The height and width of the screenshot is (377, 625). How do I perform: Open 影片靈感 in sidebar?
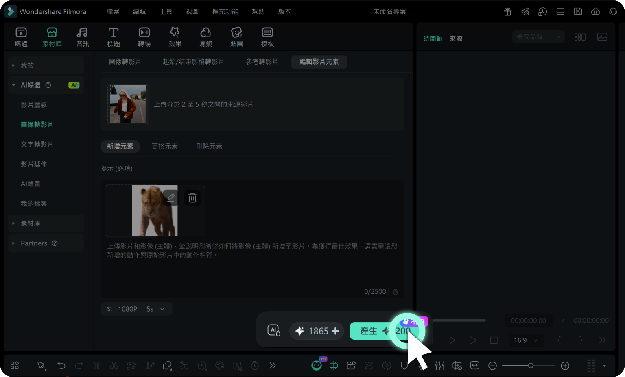[34, 105]
